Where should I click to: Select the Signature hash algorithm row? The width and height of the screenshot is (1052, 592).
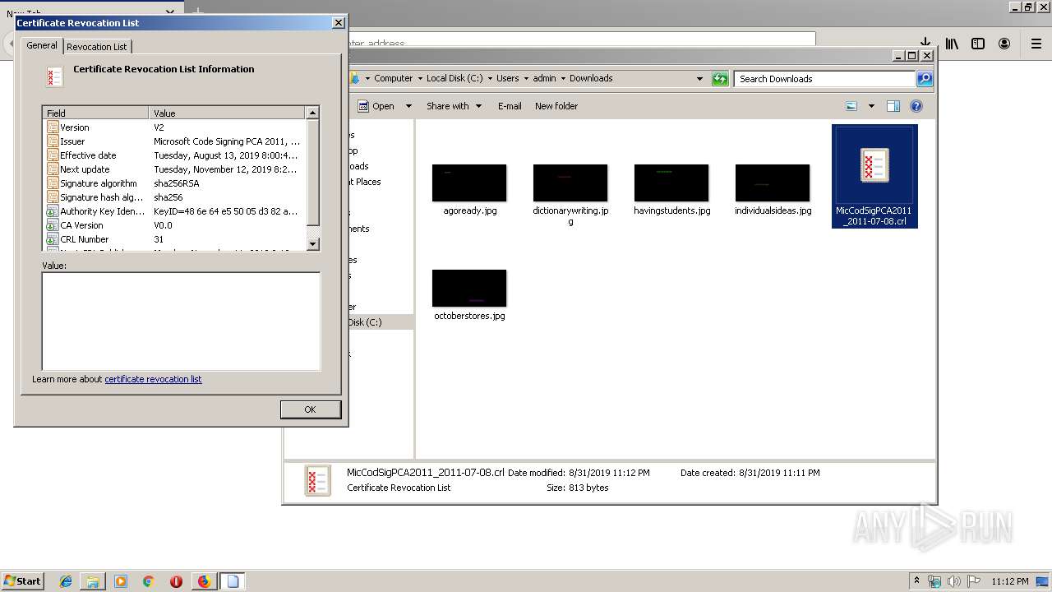pyautogui.click(x=175, y=197)
